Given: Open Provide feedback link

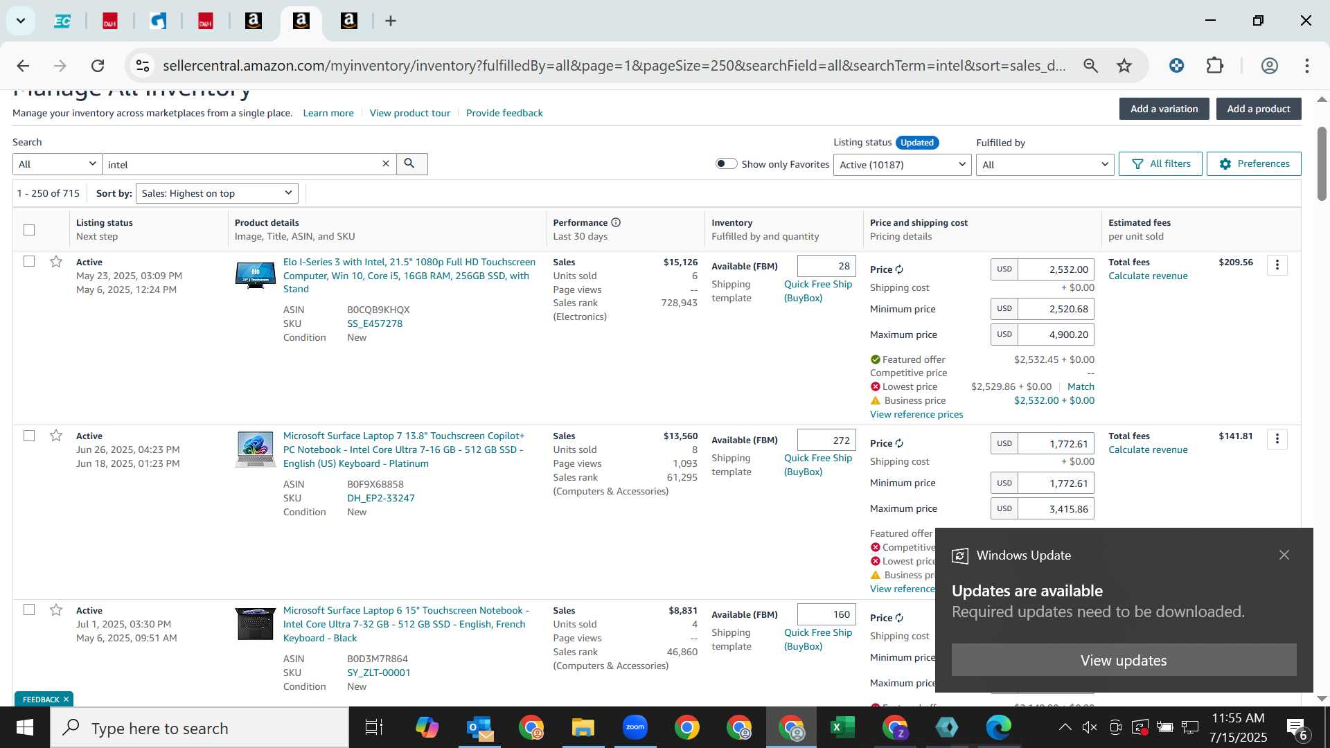Looking at the screenshot, I should point(504,113).
